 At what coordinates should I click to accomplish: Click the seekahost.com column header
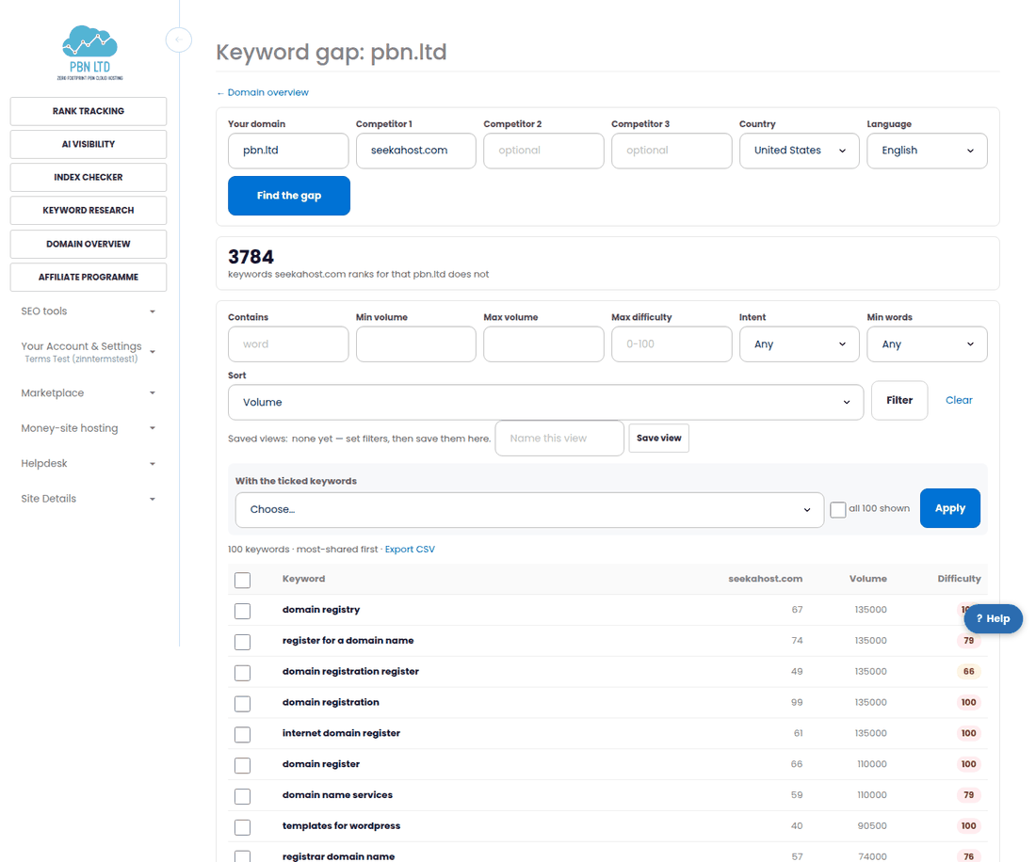[x=765, y=579]
